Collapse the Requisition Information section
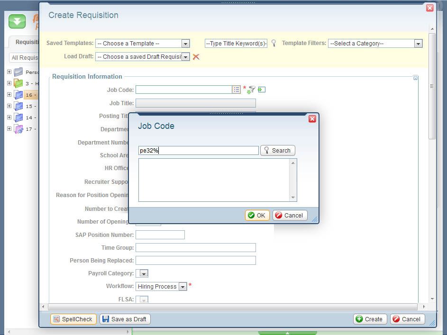Image resolution: width=447 pixels, height=335 pixels. pyautogui.click(x=415, y=78)
